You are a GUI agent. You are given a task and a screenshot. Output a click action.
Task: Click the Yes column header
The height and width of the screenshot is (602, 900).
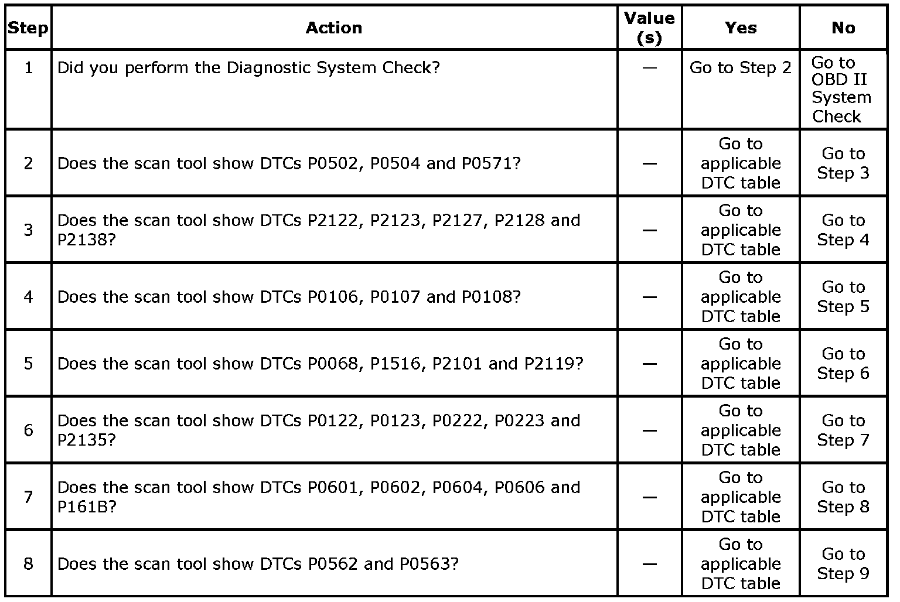[x=741, y=28]
